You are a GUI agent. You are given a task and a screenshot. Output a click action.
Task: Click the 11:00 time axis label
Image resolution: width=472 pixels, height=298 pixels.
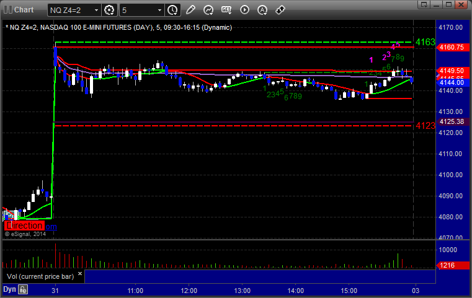coord(135,291)
